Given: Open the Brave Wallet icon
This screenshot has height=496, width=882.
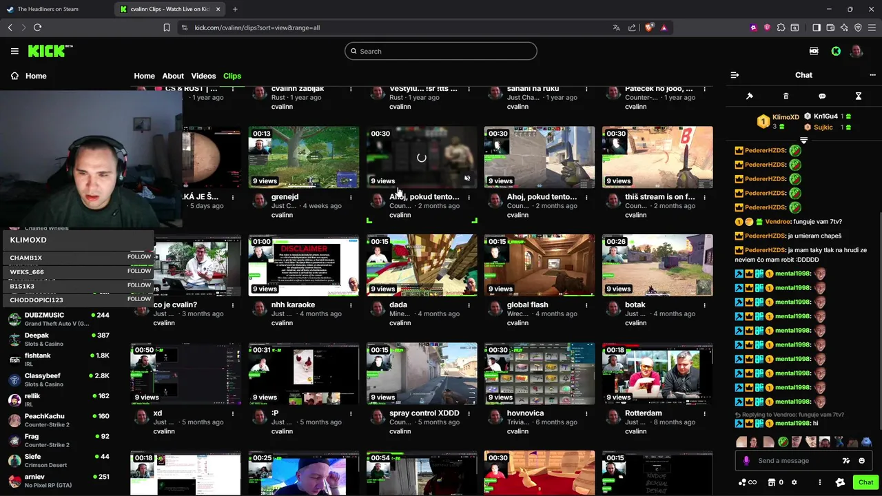Looking at the screenshot, I should pyautogui.click(x=830, y=28).
